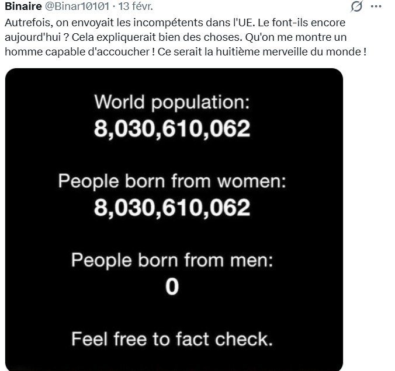Click the tweet line starting with "Autrefois"

[175, 23]
